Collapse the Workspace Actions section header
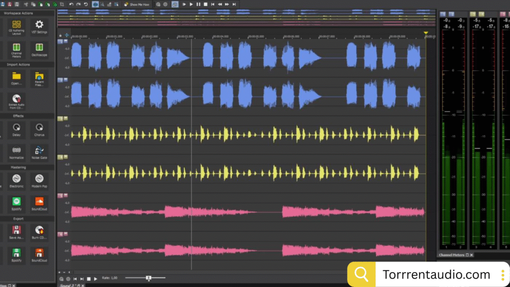The height and width of the screenshot is (287, 510). 18,13
